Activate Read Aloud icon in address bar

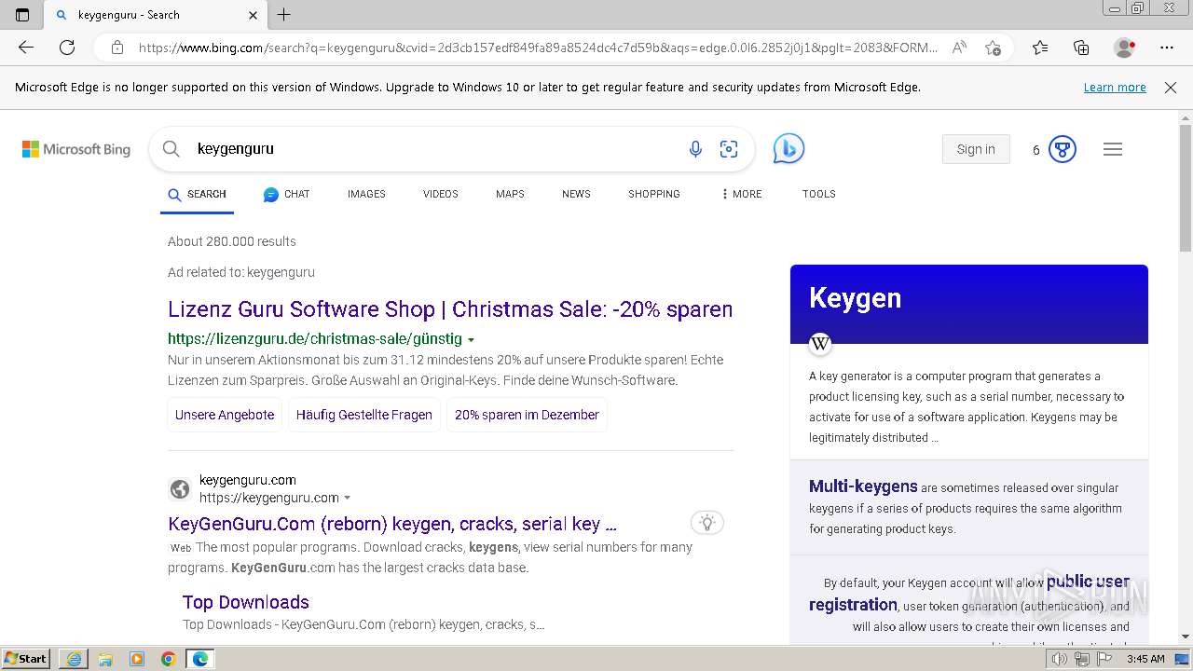(x=958, y=48)
